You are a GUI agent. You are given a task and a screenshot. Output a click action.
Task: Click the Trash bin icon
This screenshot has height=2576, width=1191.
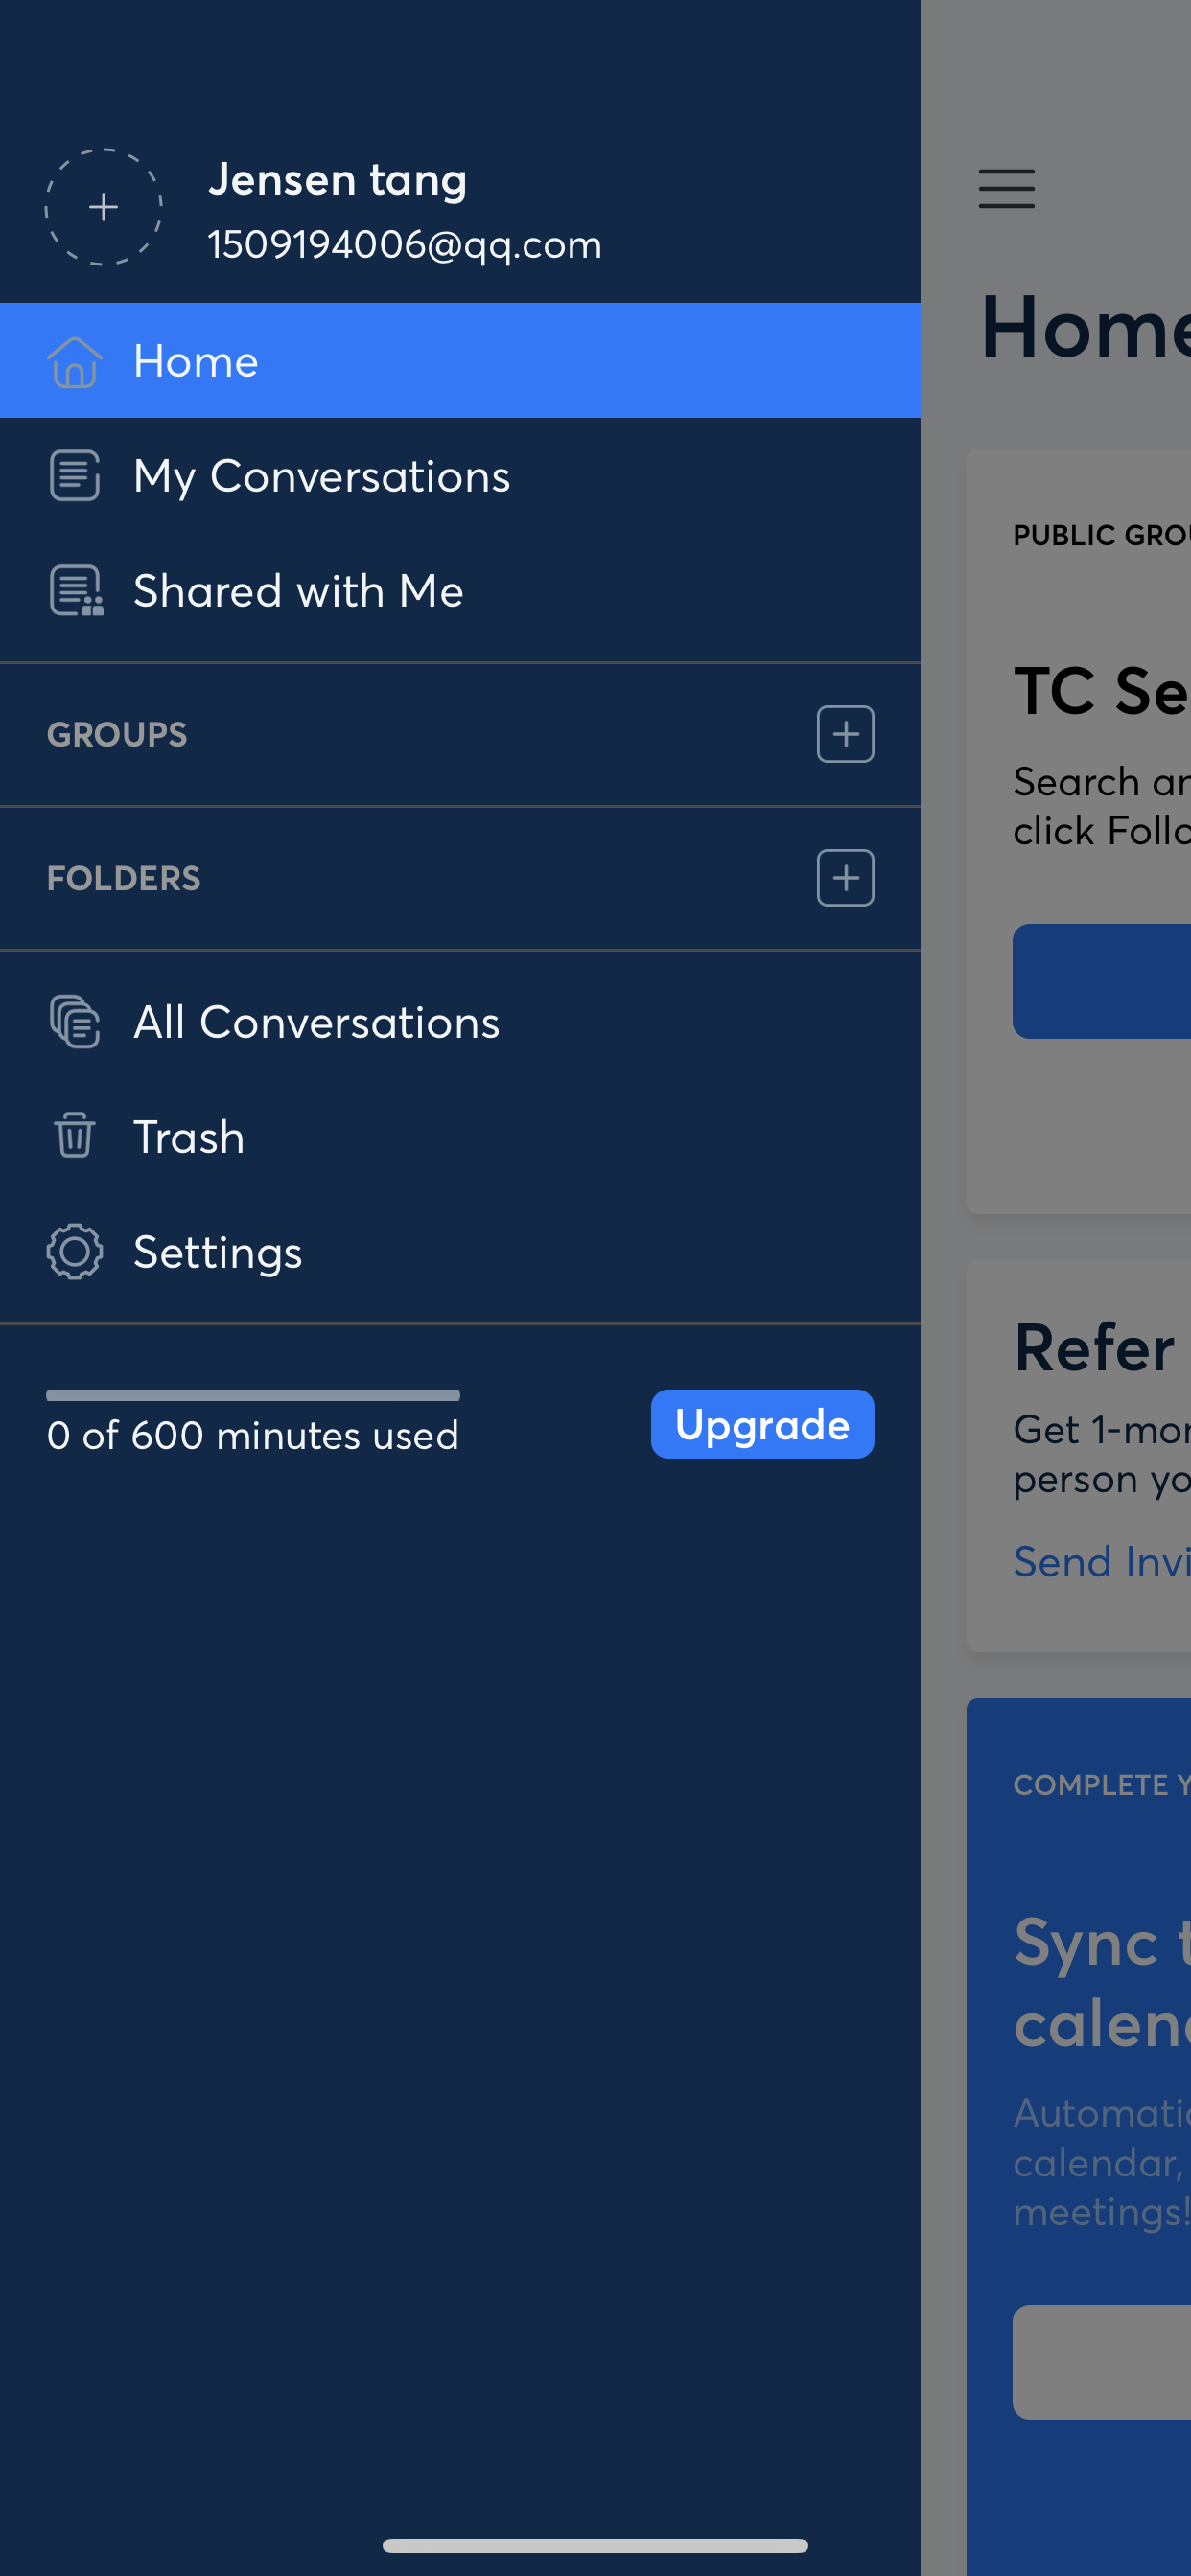click(75, 1136)
